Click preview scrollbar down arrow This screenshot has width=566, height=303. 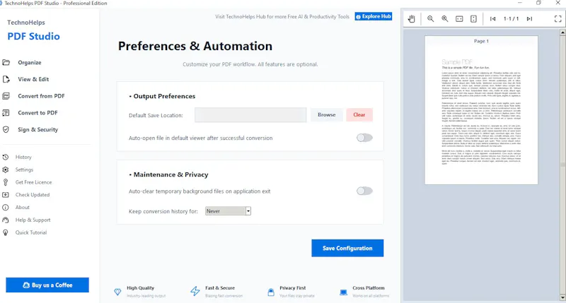tap(562, 297)
